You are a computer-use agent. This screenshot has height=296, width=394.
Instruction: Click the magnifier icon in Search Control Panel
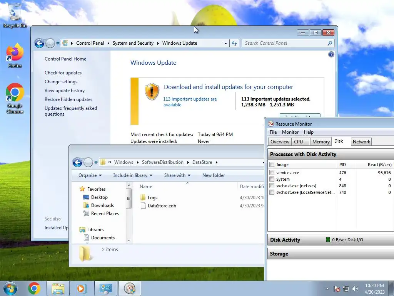click(x=330, y=43)
